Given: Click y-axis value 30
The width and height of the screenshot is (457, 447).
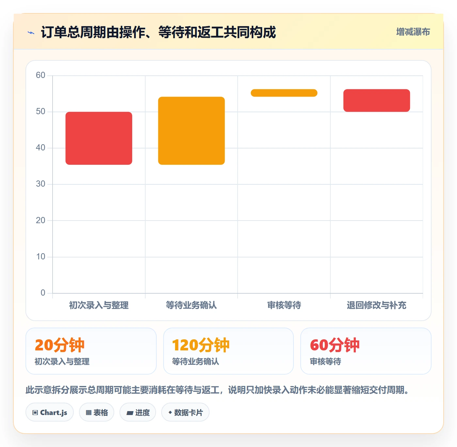Looking at the screenshot, I should point(40,184).
